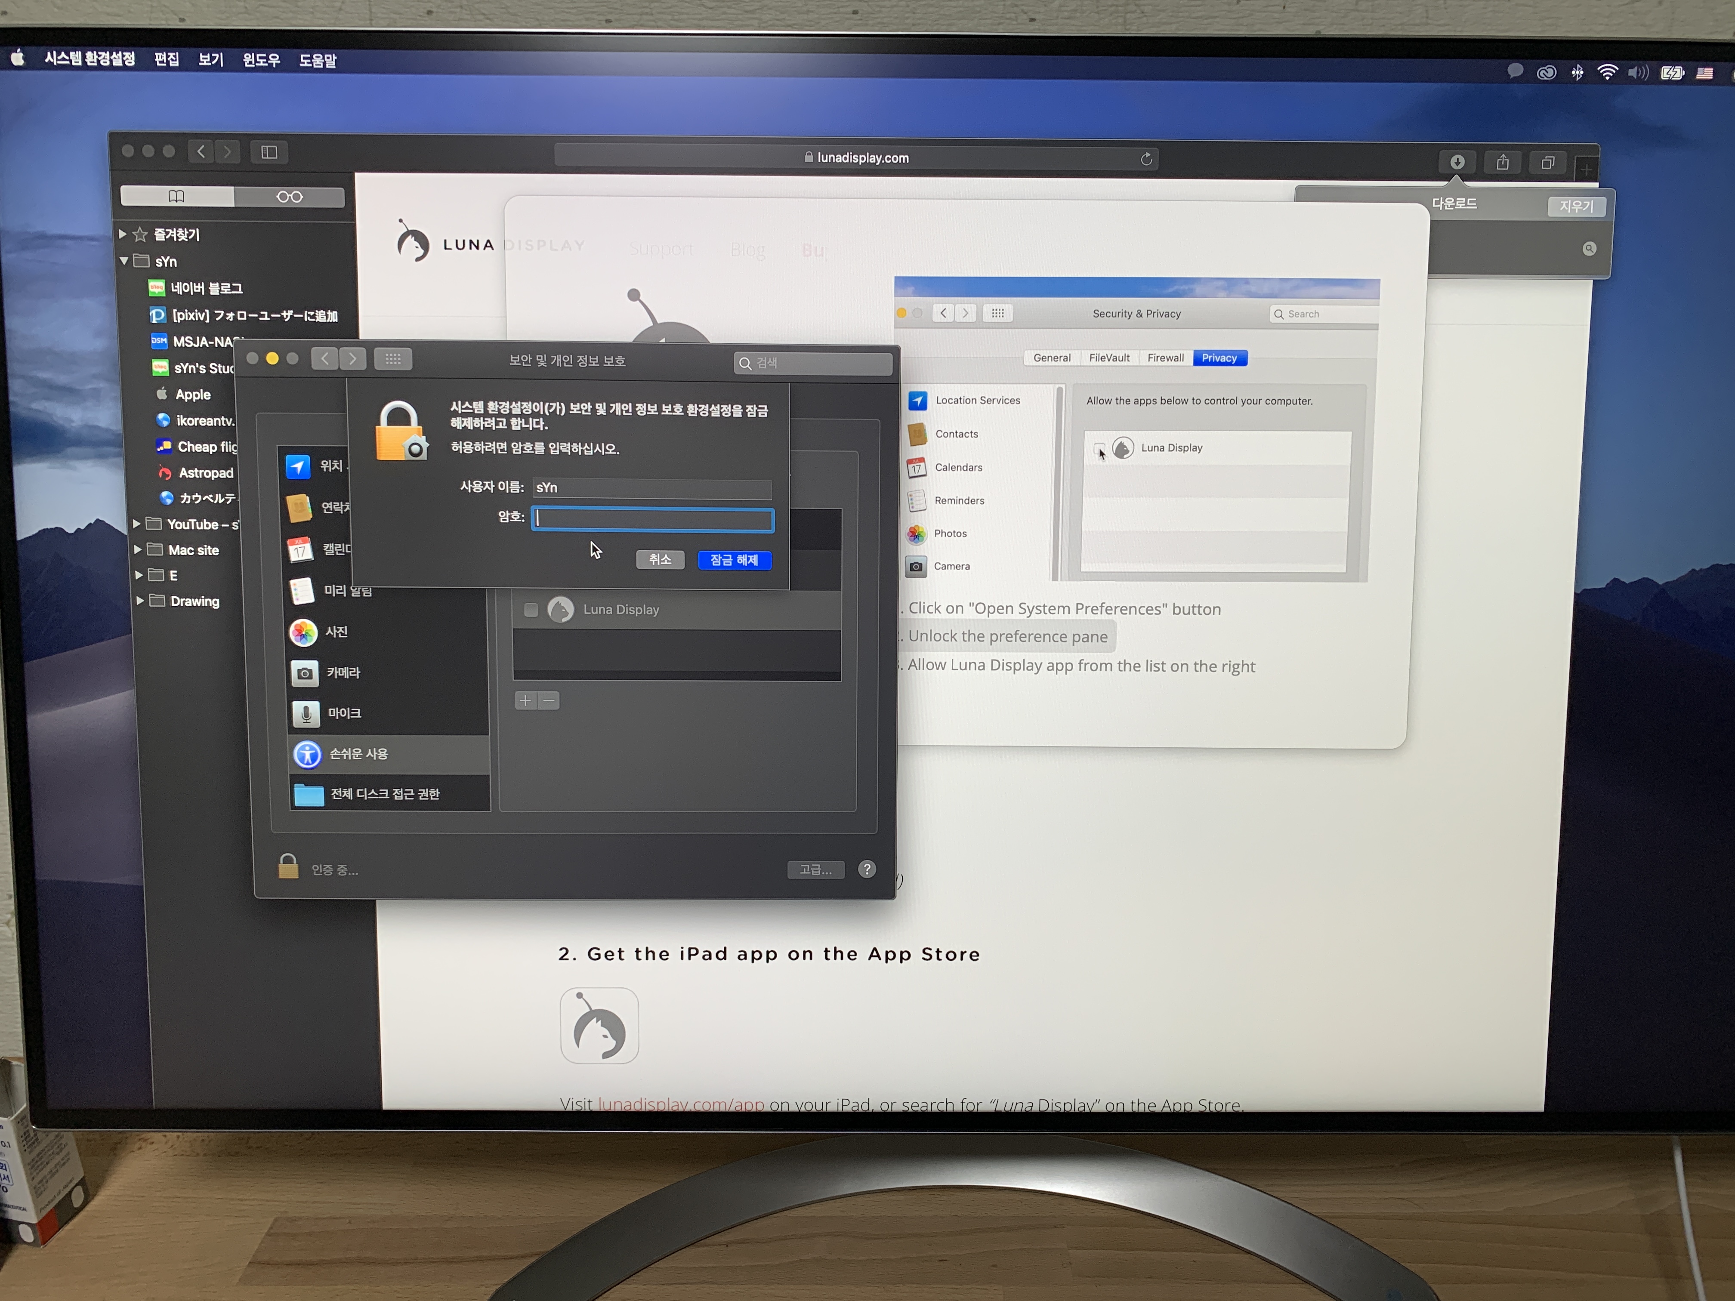Show Safari's tab overview
Viewport: 1735px width, 1301px height.
pyautogui.click(x=1547, y=163)
